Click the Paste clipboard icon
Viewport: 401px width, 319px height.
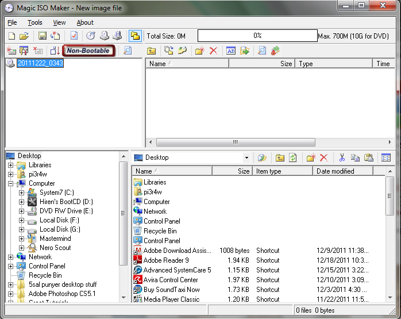[368, 157]
